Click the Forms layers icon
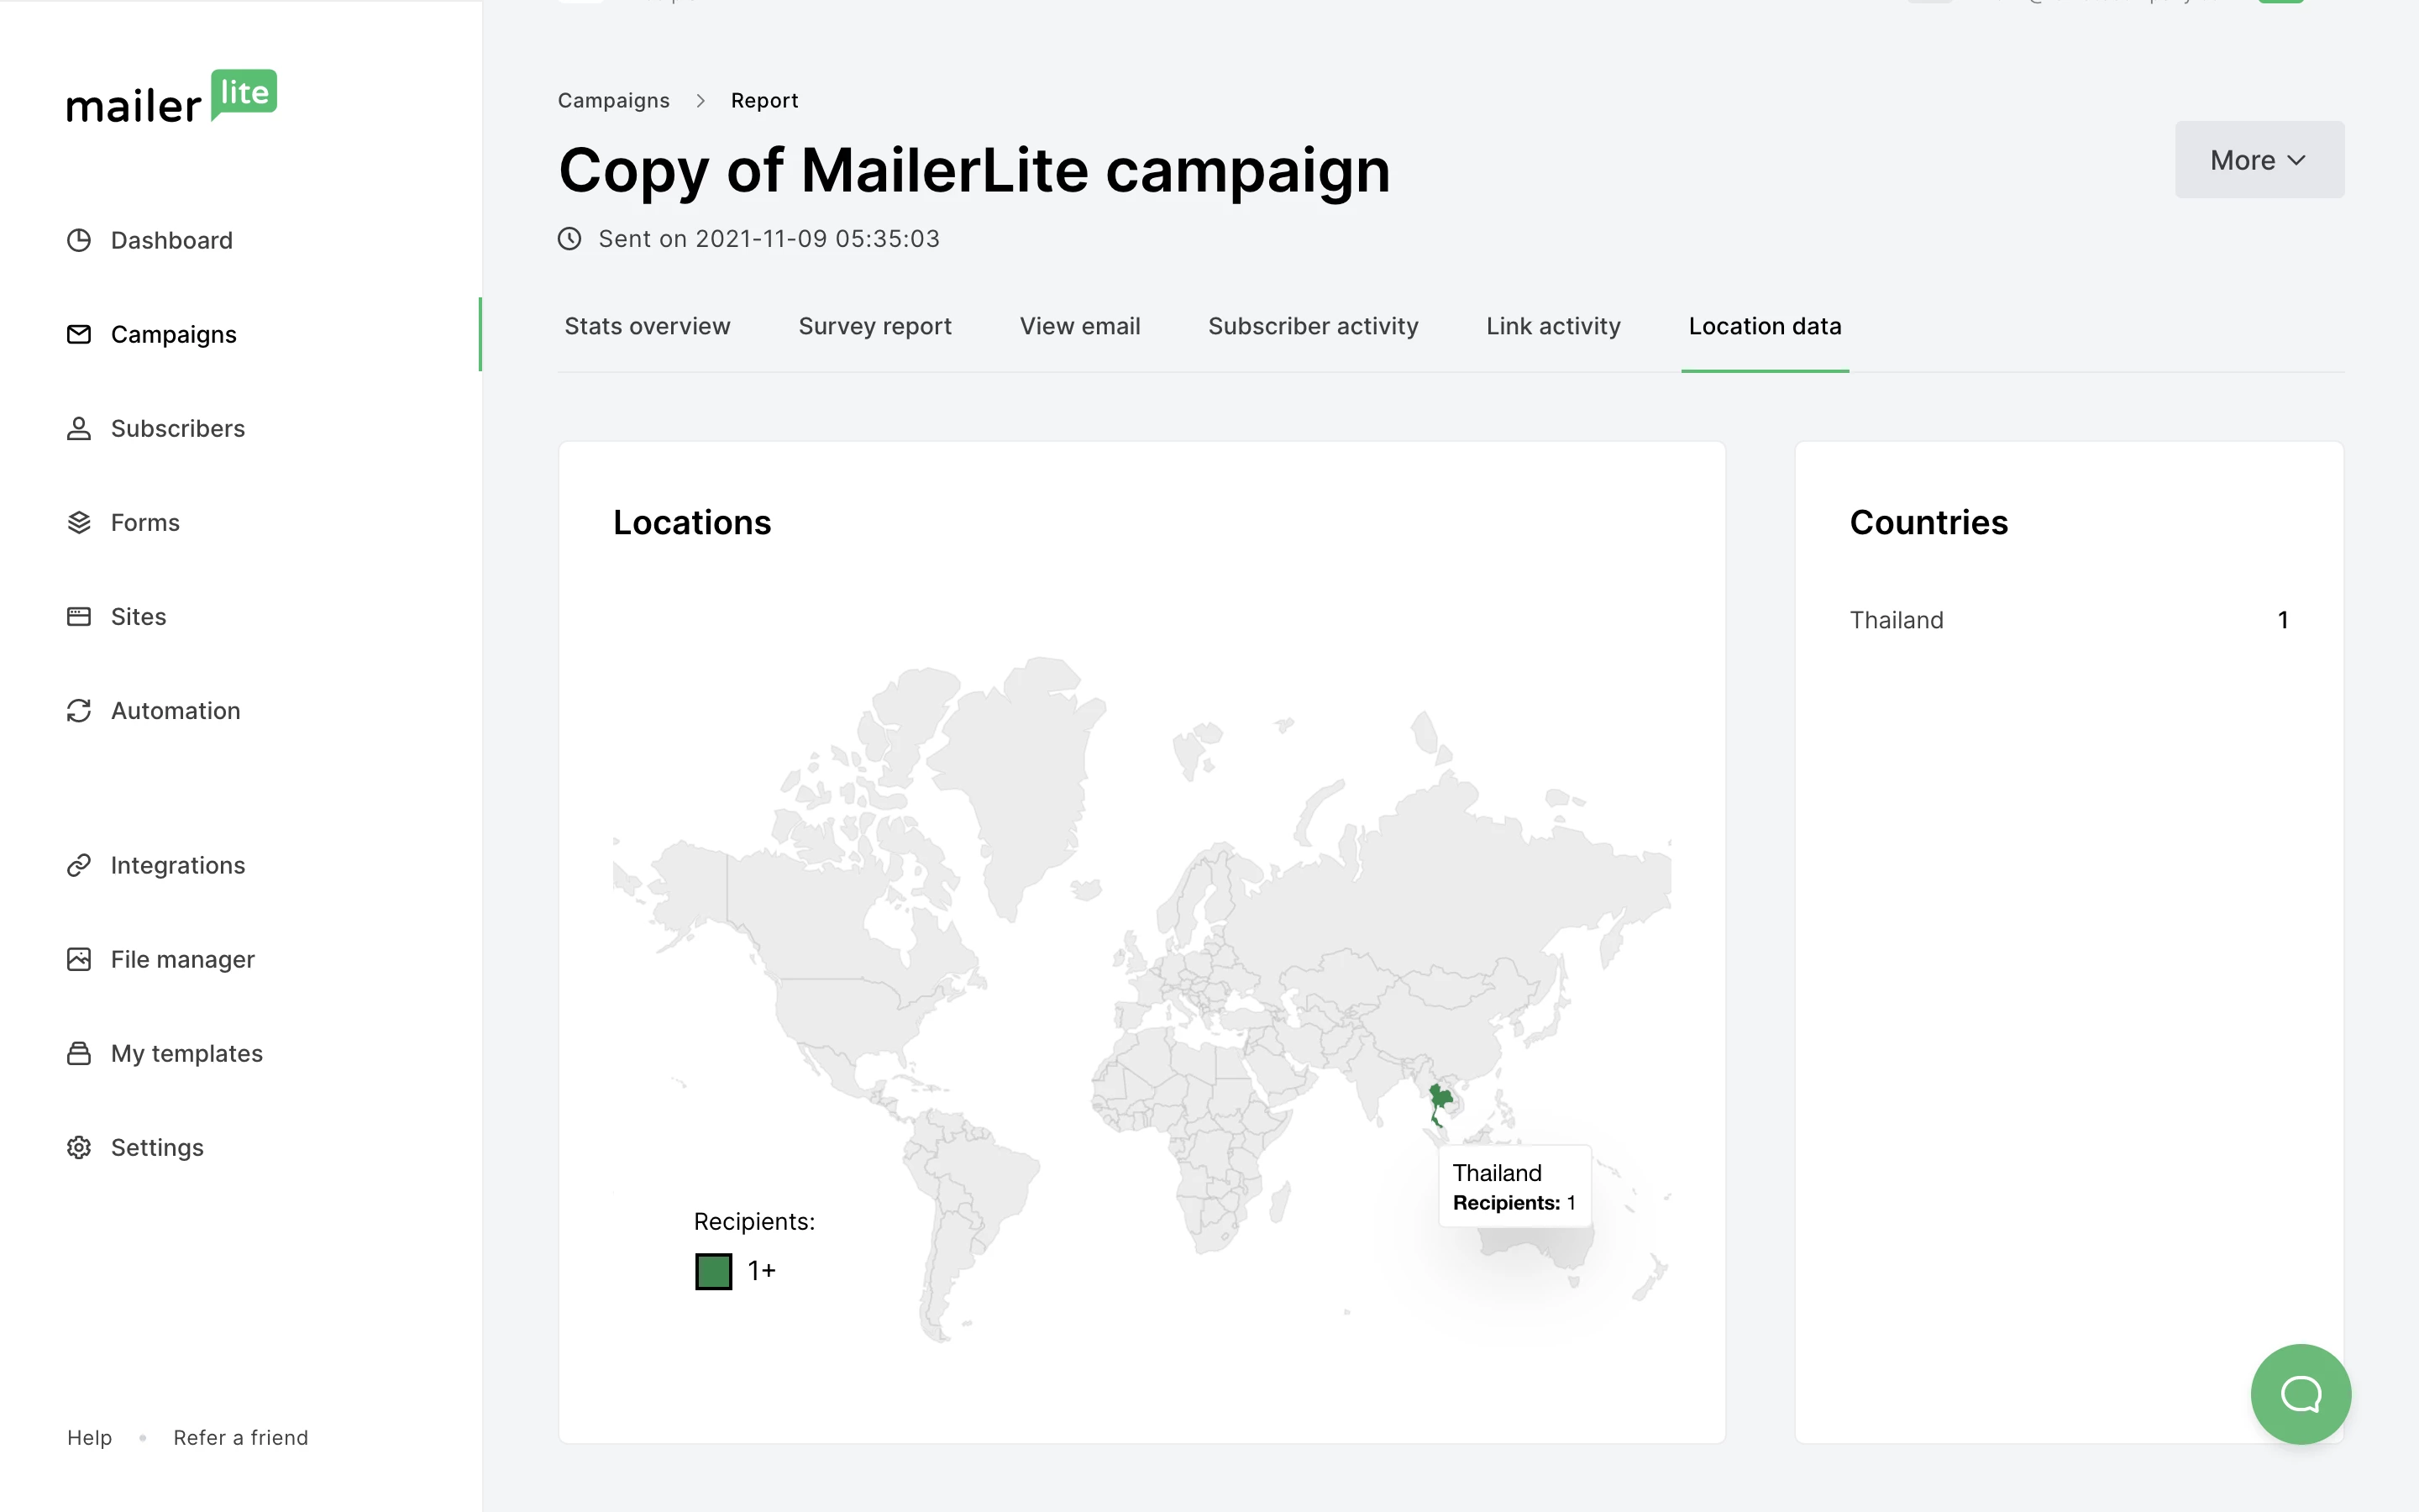Screen dimensions: 2419x1512 coord(79,522)
